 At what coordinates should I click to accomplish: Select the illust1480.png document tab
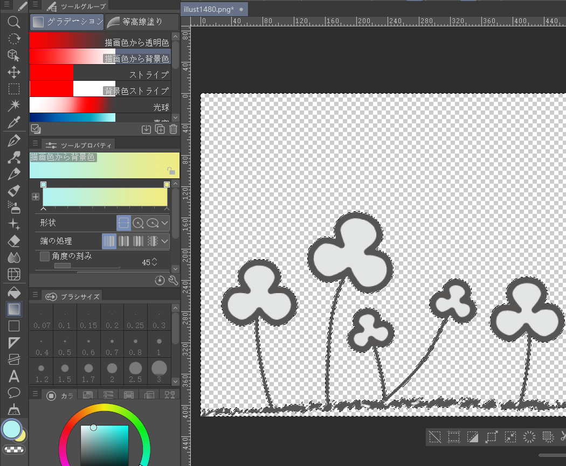(214, 9)
